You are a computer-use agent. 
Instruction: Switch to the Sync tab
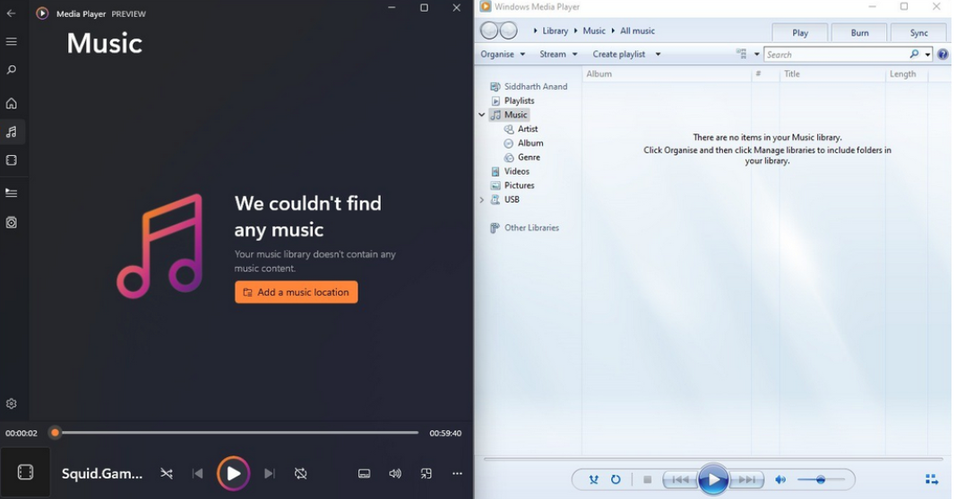tap(918, 33)
